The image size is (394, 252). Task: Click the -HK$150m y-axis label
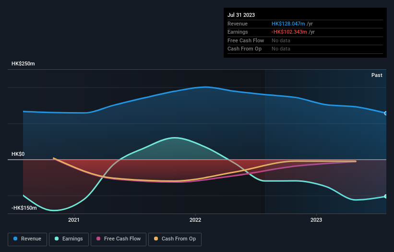(24, 208)
